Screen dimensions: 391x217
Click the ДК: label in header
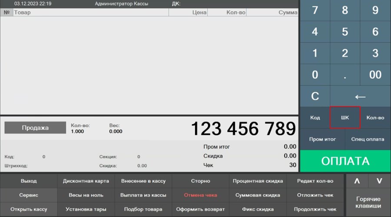coord(176,4)
